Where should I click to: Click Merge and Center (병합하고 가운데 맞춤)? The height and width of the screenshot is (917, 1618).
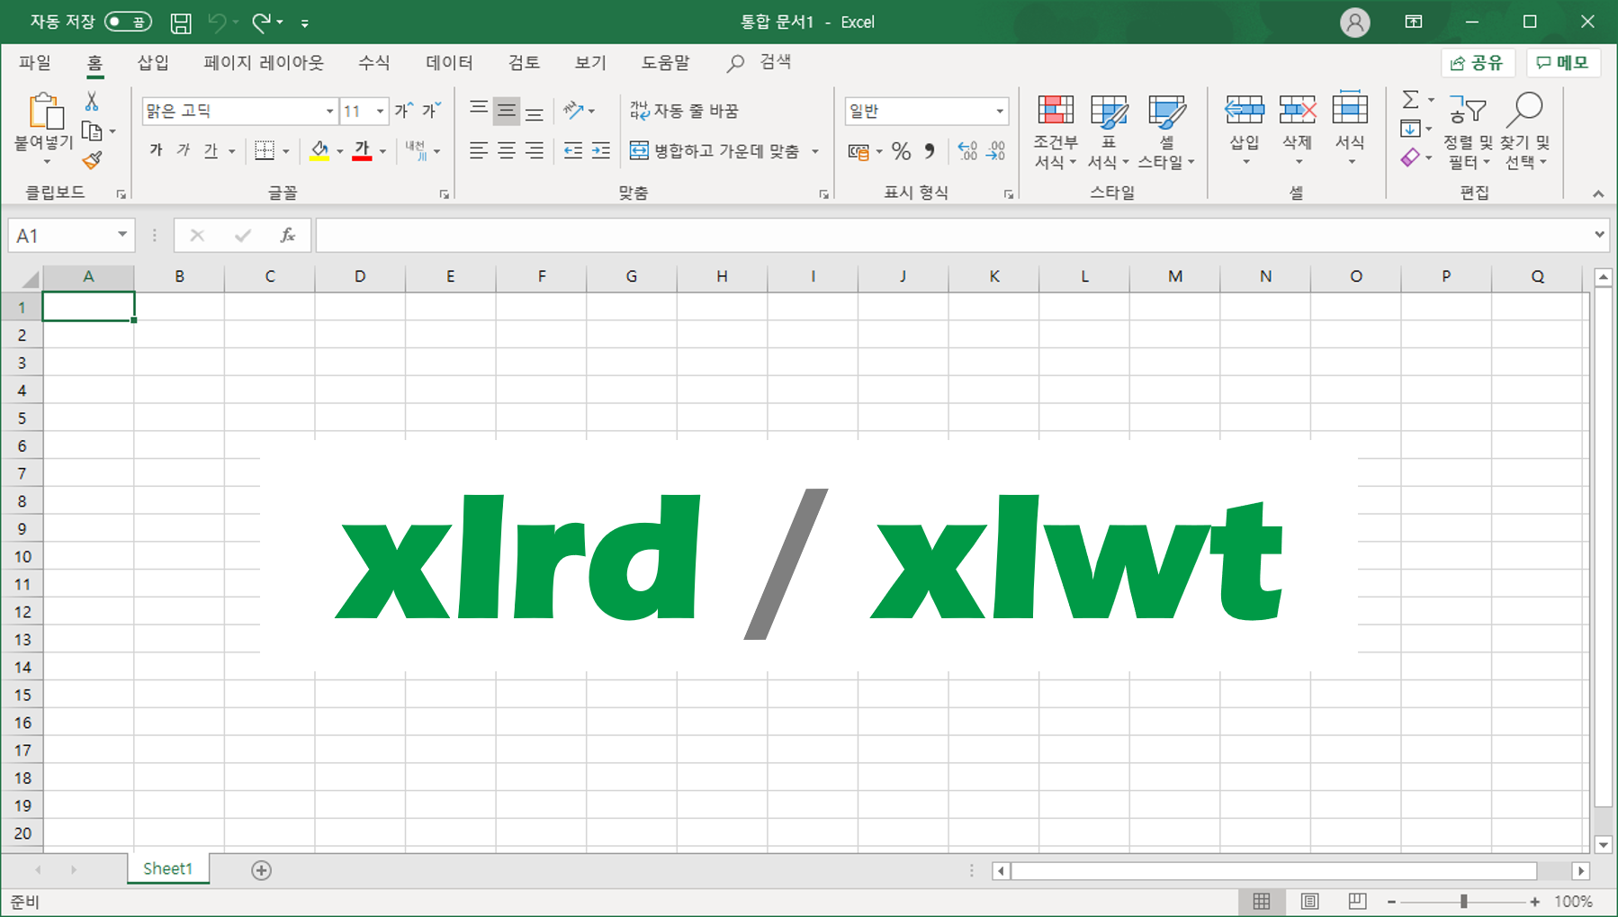pyautogui.click(x=715, y=151)
